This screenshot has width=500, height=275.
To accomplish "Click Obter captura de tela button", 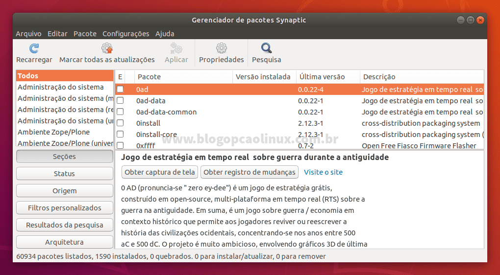I will (160, 172).
